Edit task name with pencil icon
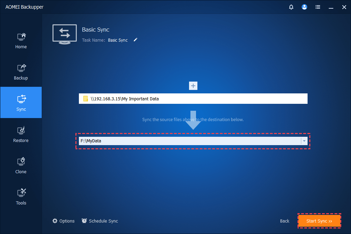 tap(136, 40)
